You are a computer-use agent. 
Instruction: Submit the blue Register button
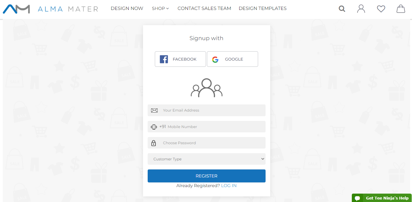click(x=207, y=176)
